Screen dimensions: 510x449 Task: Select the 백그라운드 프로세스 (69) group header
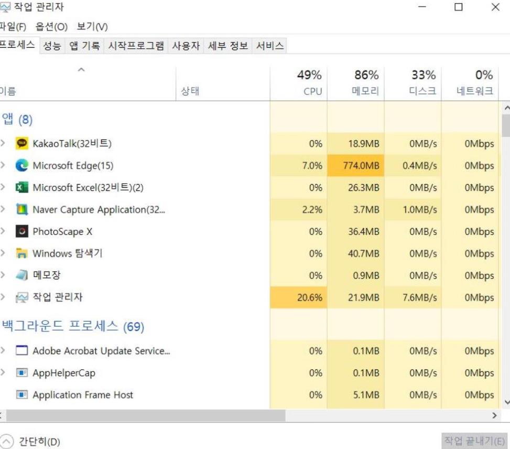point(73,326)
